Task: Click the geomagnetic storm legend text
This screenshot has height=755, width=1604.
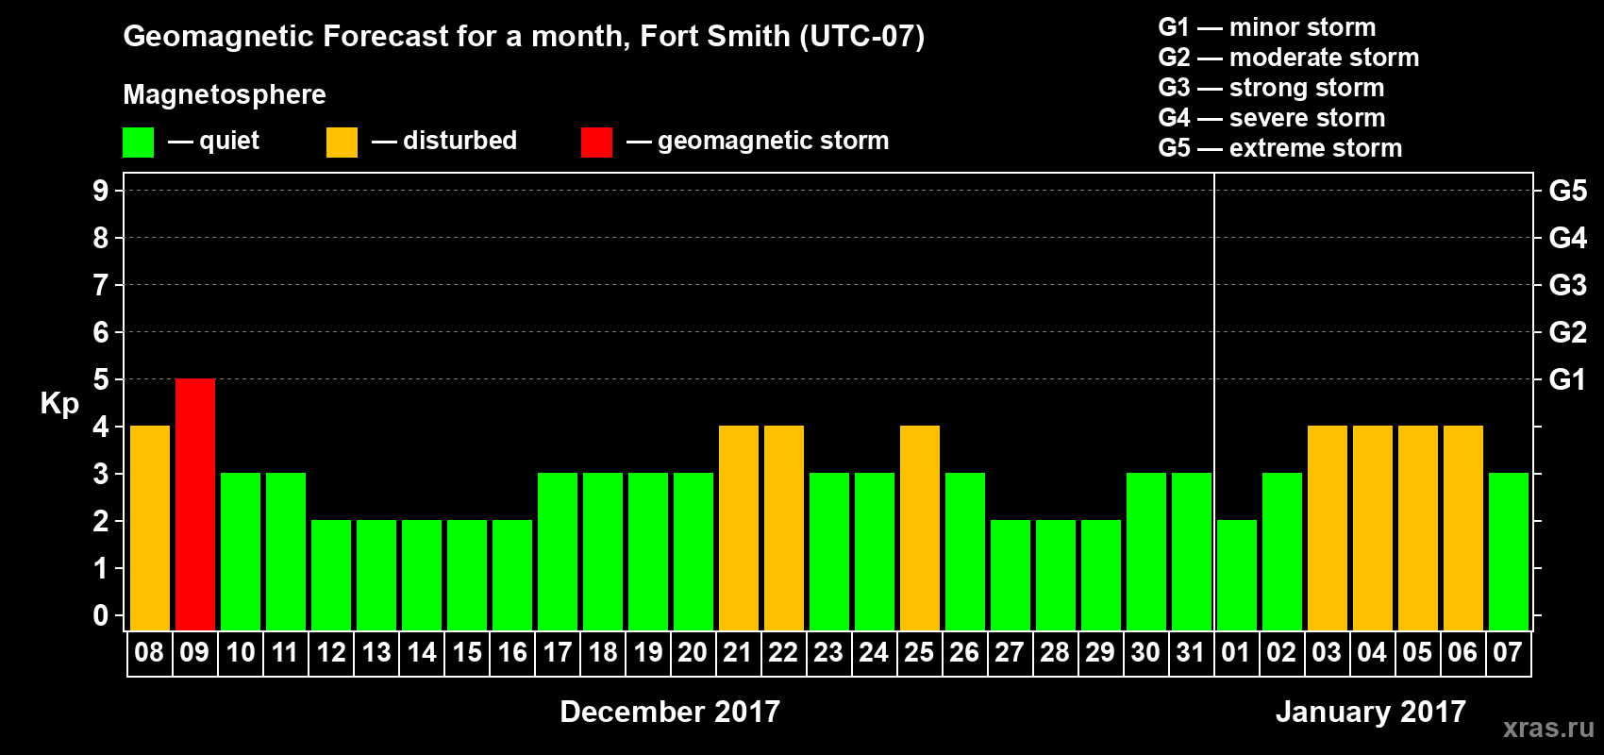Action: pyautogui.click(x=774, y=141)
